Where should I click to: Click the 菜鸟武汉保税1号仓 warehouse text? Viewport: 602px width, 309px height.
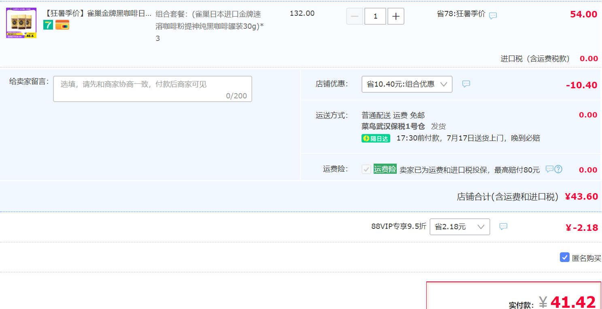click(393, 126)
